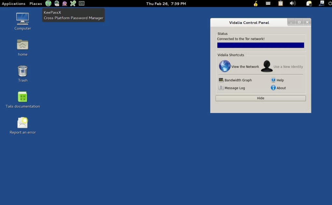Open Claws Mail launcher in top panel
The width and height of the screenshot is (332, 205).
point(57,3)
